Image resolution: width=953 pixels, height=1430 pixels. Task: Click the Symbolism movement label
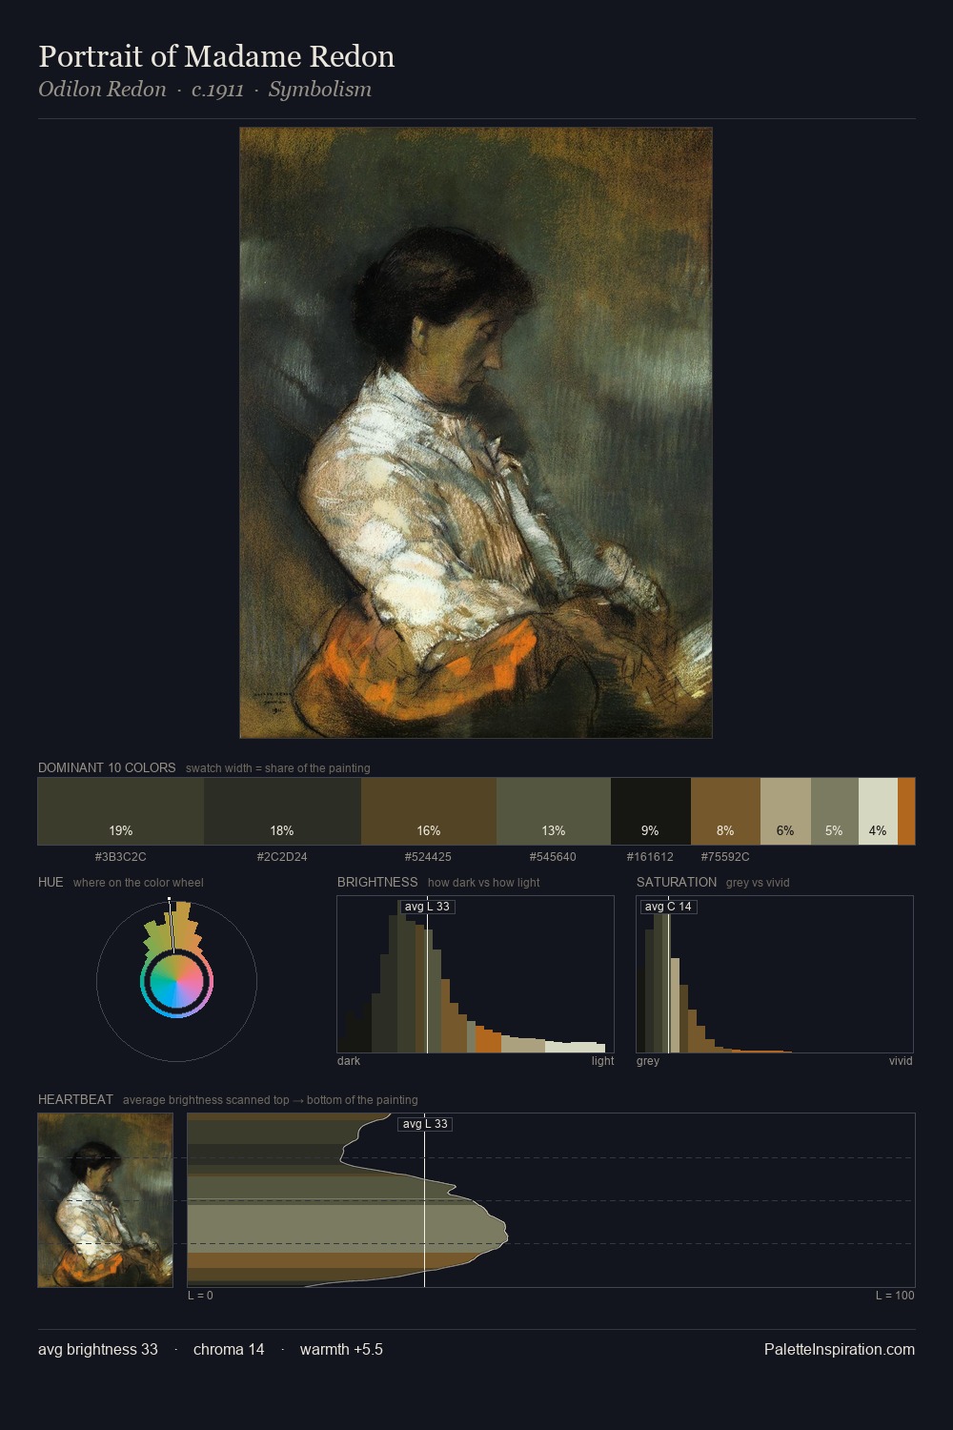pyautogui.click(x=319, y=90)
